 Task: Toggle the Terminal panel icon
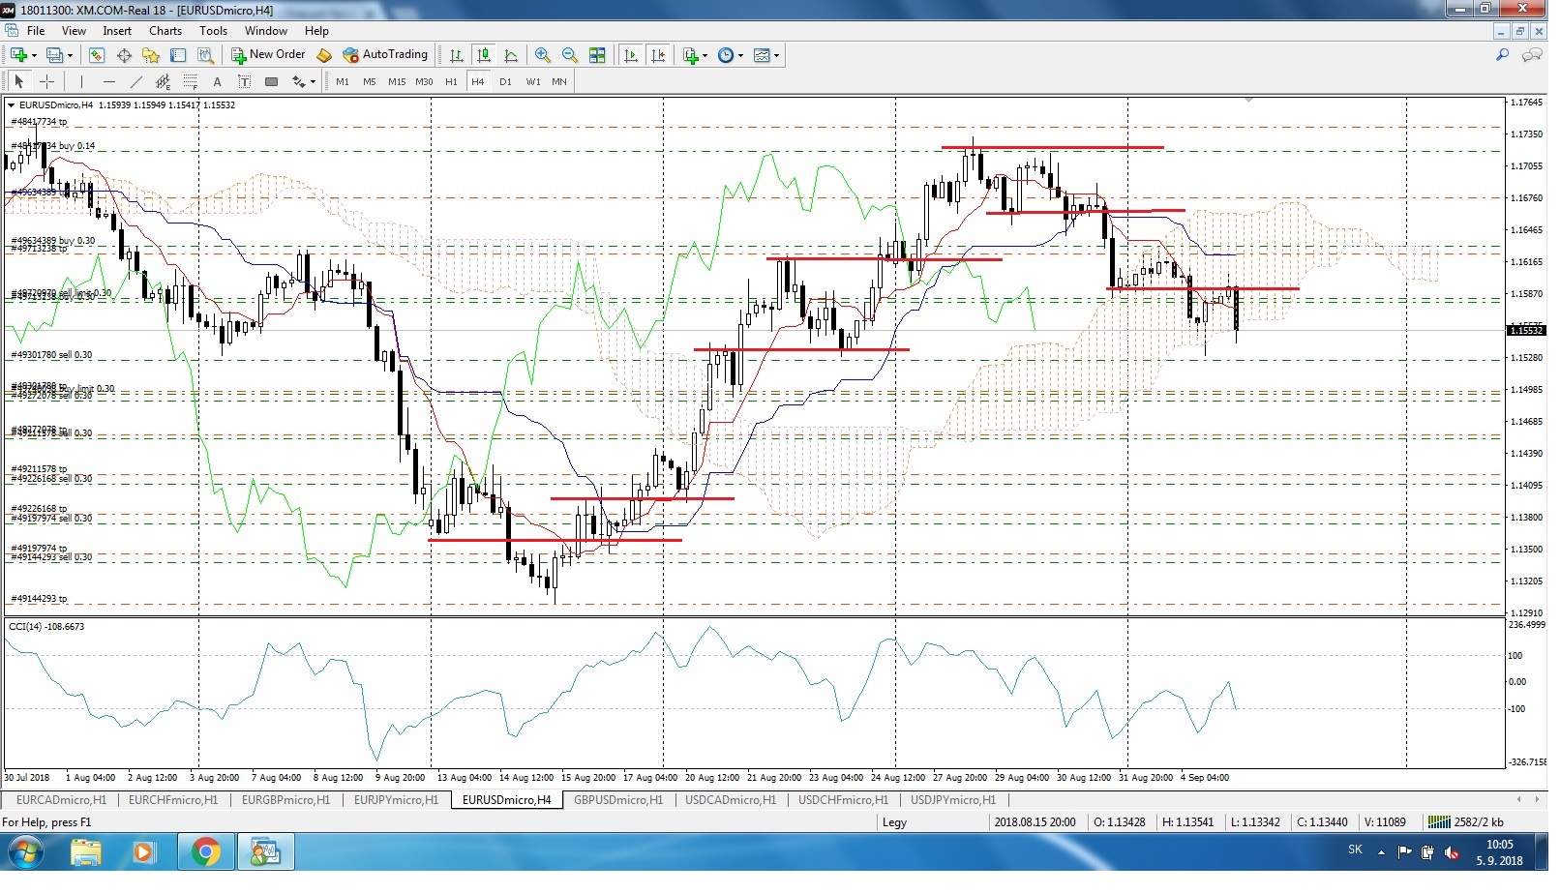[178, 55]
